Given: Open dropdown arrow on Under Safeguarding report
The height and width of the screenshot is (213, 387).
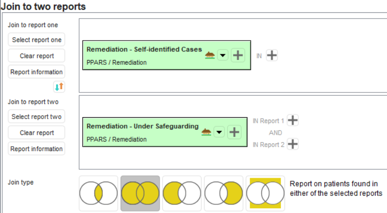Looking at the screenshot, I should (x=219, y=132).
